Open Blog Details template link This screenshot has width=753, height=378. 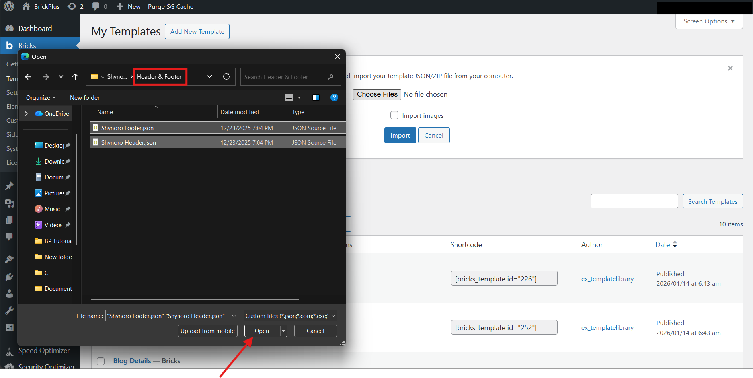point(132,361)
